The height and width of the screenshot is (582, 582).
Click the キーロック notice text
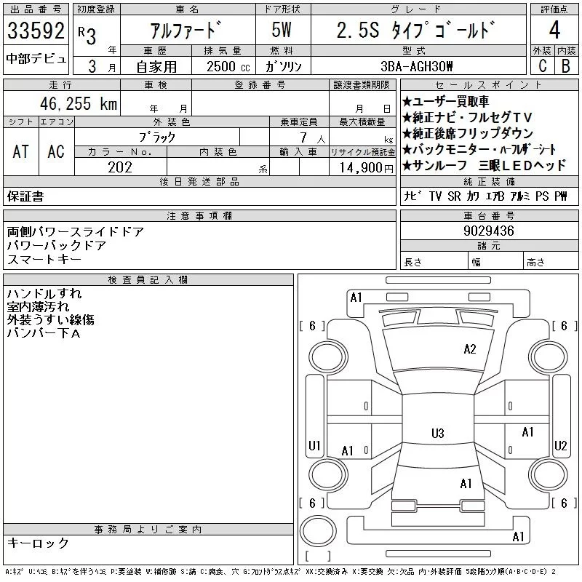point(38,543)
